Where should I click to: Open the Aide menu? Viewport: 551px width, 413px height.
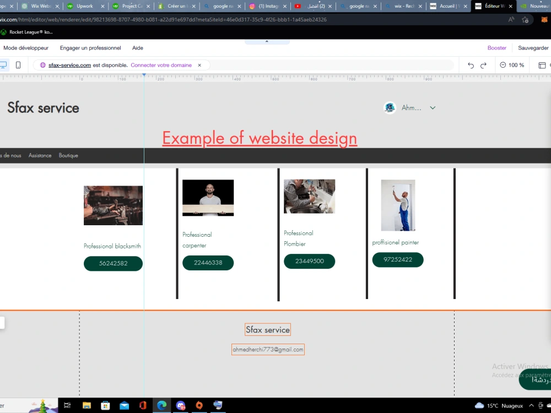tap(138, 48)
